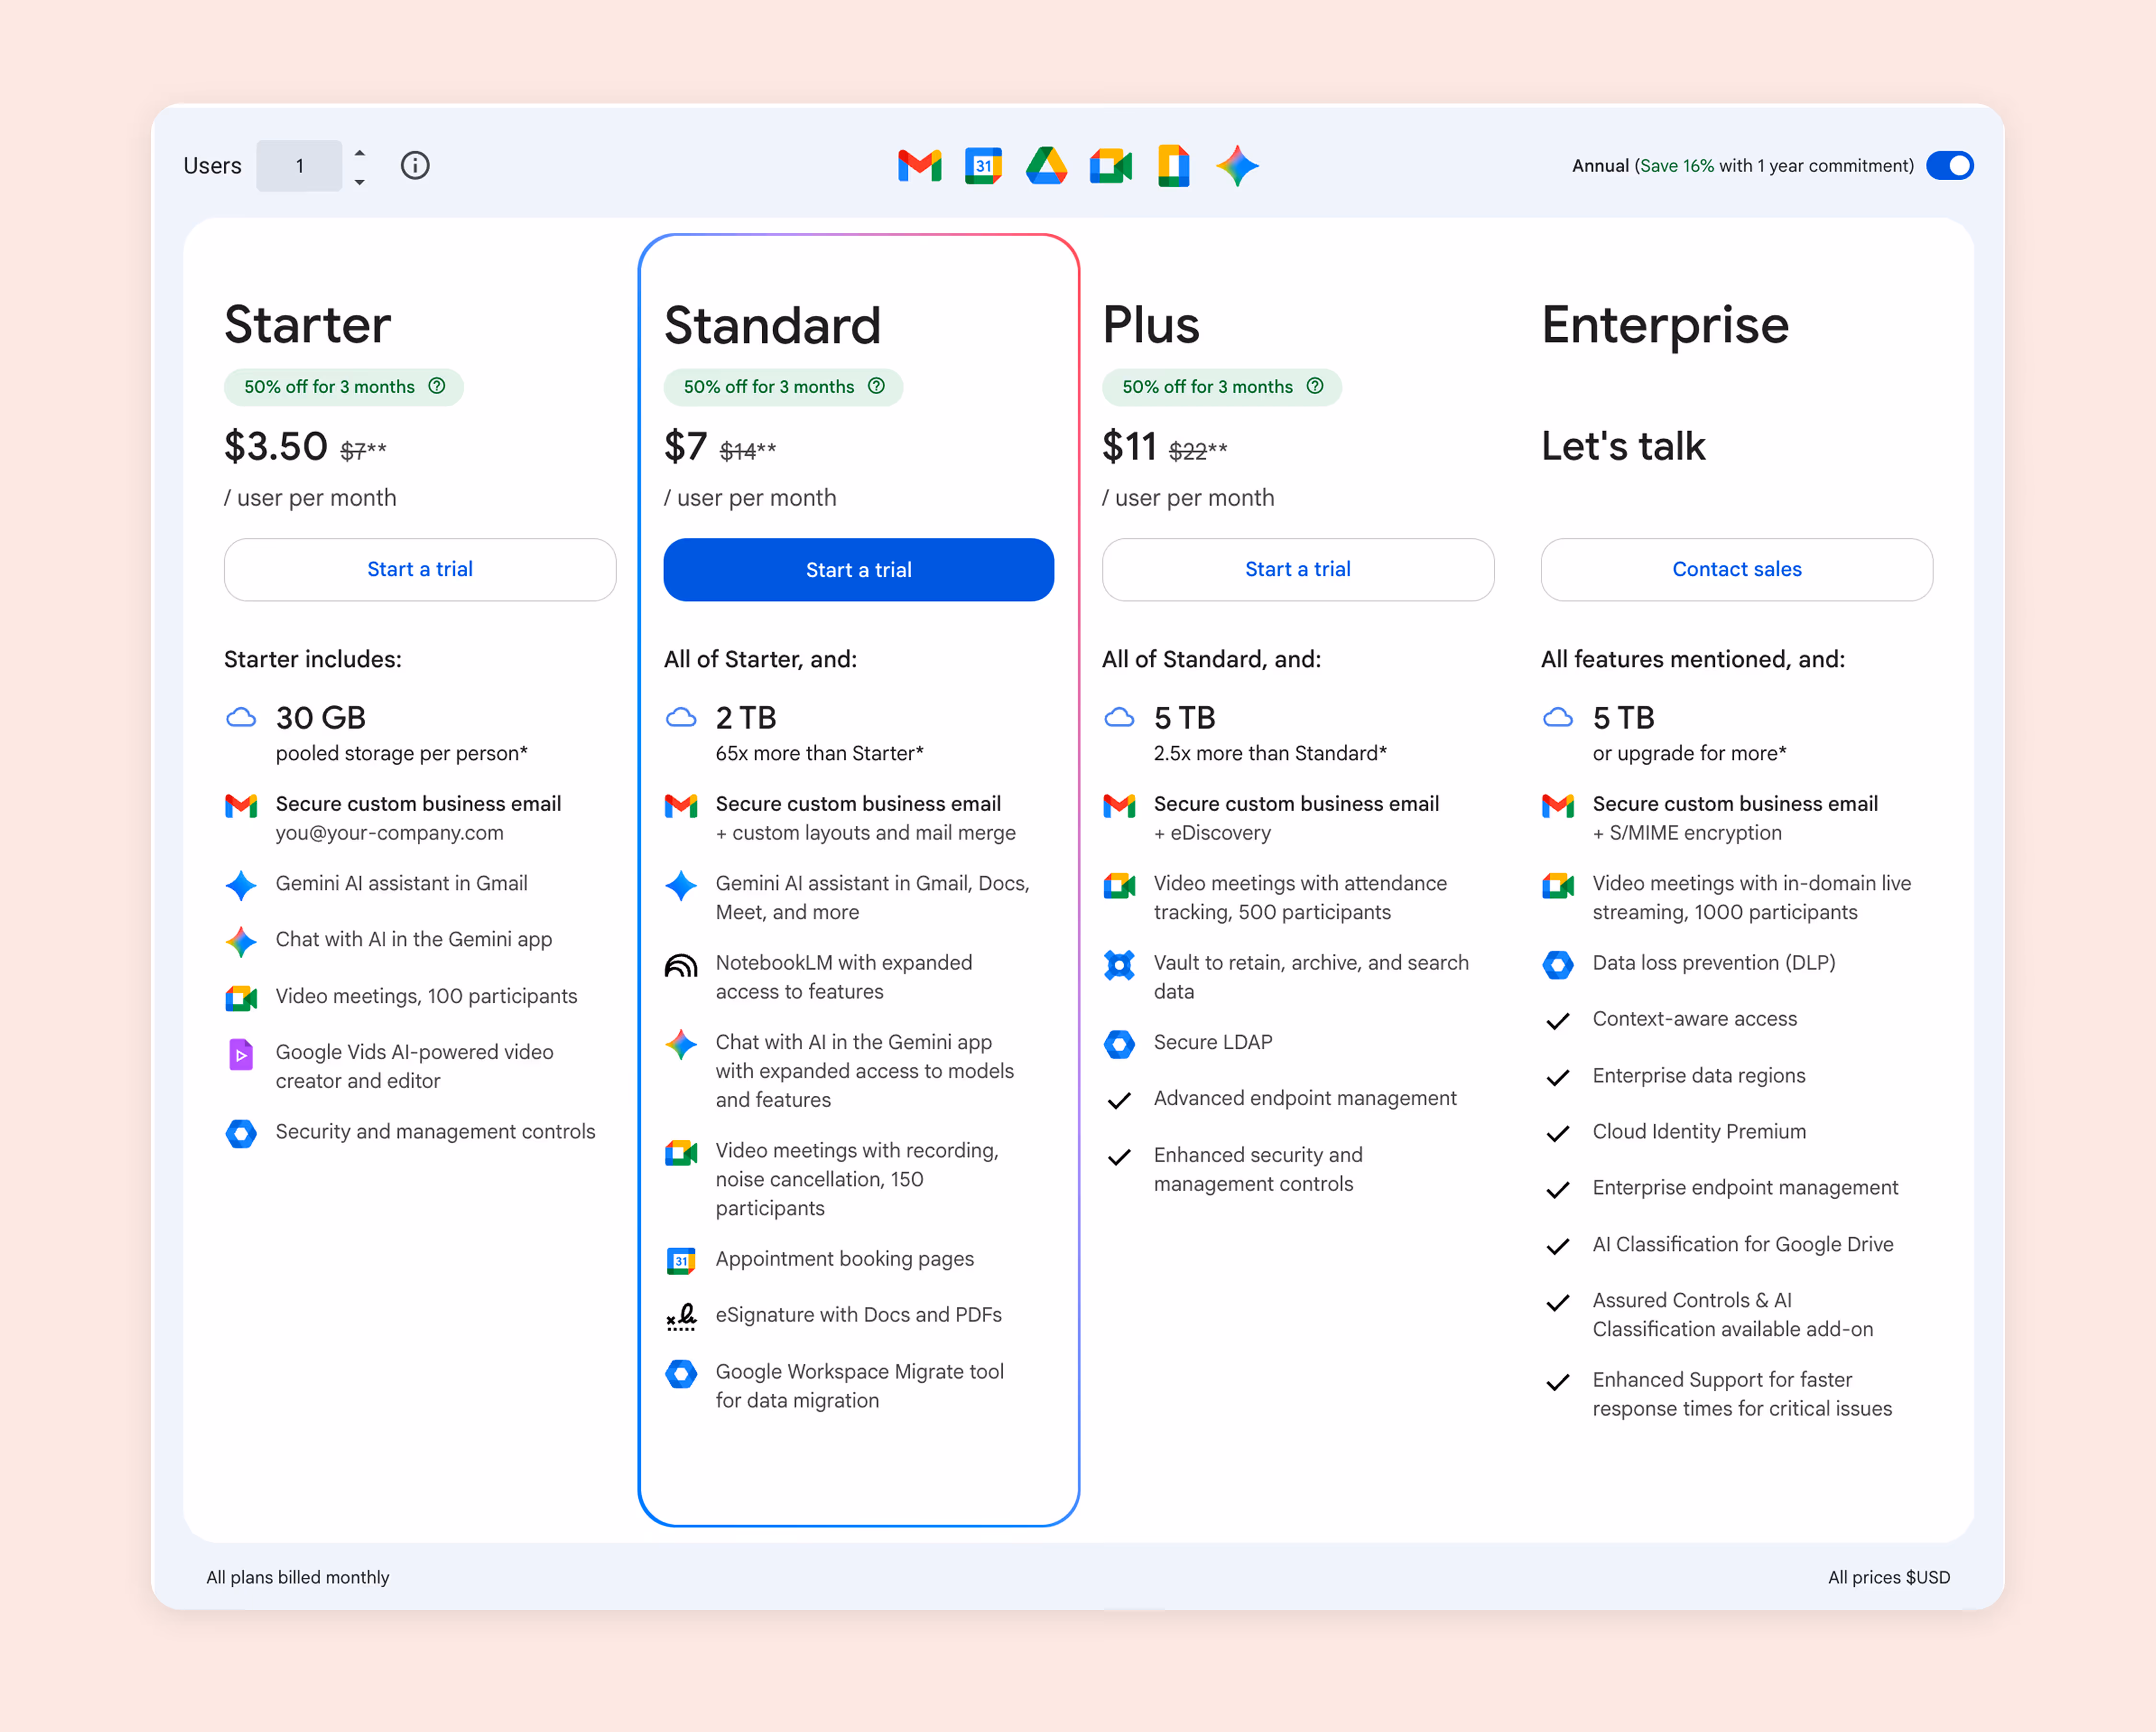Click 'Cloud Identity Premium' feature
This screenshot has height=1732, width=2156.
click(x=1699, y=1132)
